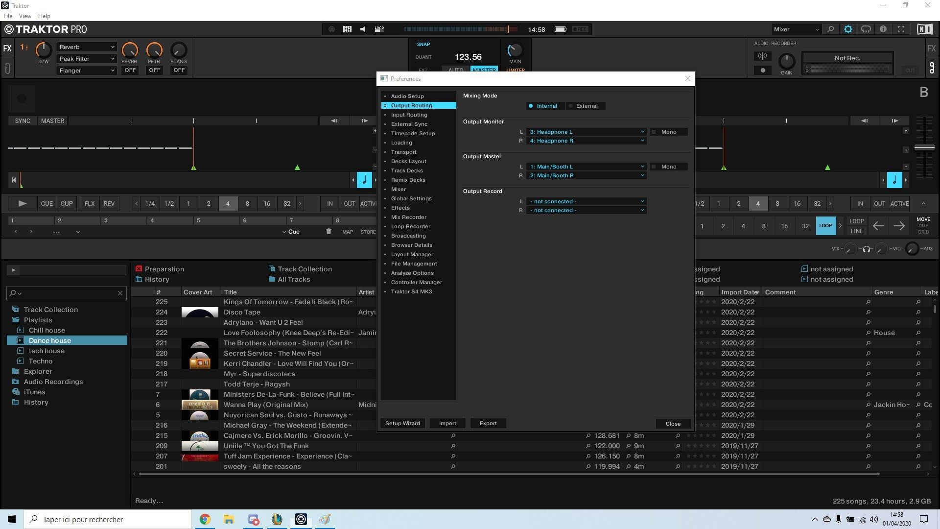Open Output Monitor R dropdown (4: Headphone R)

click(587, 141)
